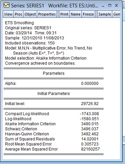
Task: Click the window title 'Series: SERIES1 Workfile'
Action: point(55,5)
